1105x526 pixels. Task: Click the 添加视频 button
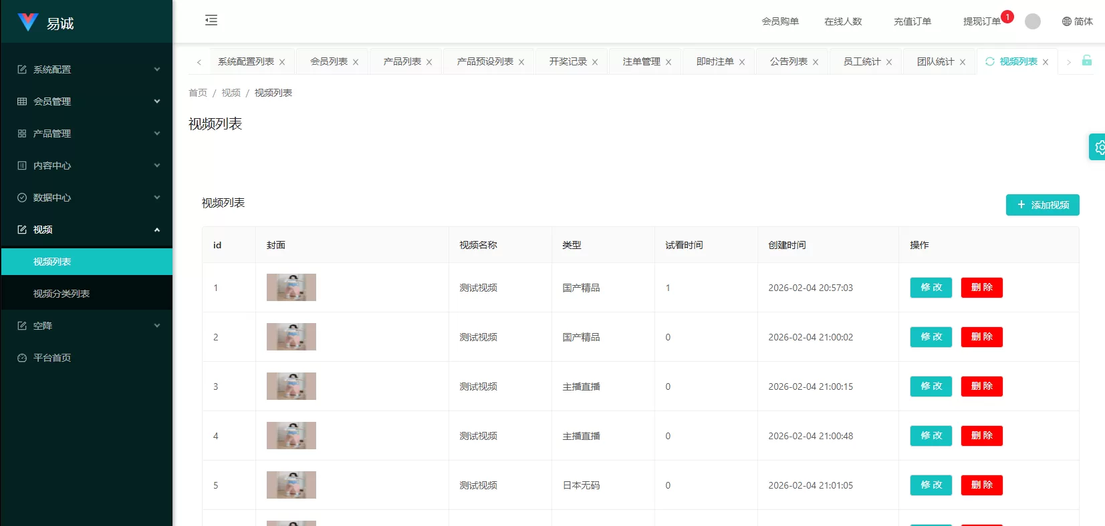[x=1042, y=205]
